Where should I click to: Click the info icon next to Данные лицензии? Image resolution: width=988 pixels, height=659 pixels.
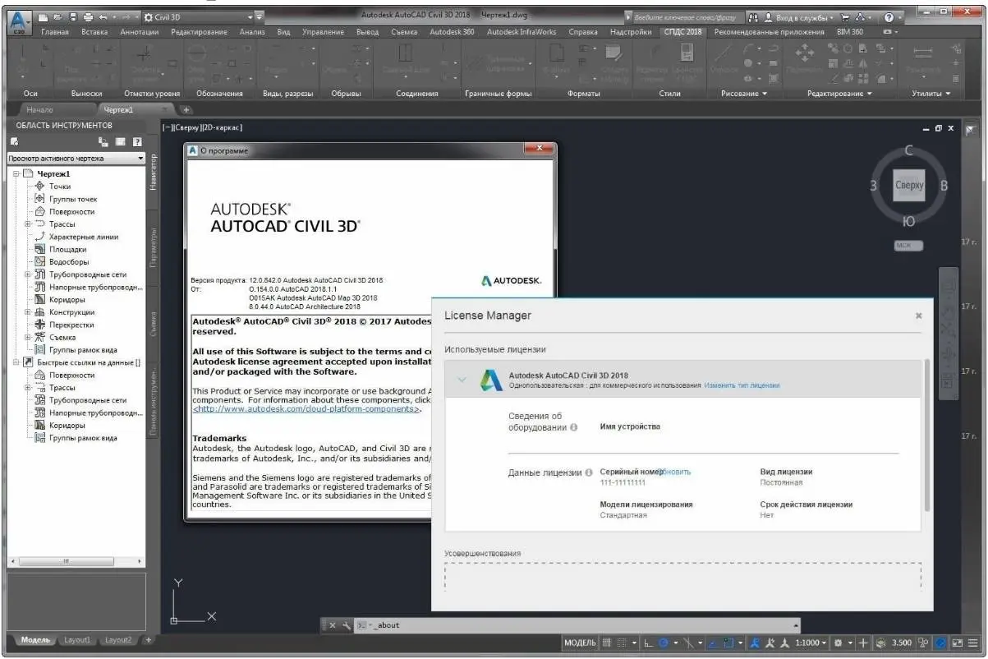tap(589, 472)
